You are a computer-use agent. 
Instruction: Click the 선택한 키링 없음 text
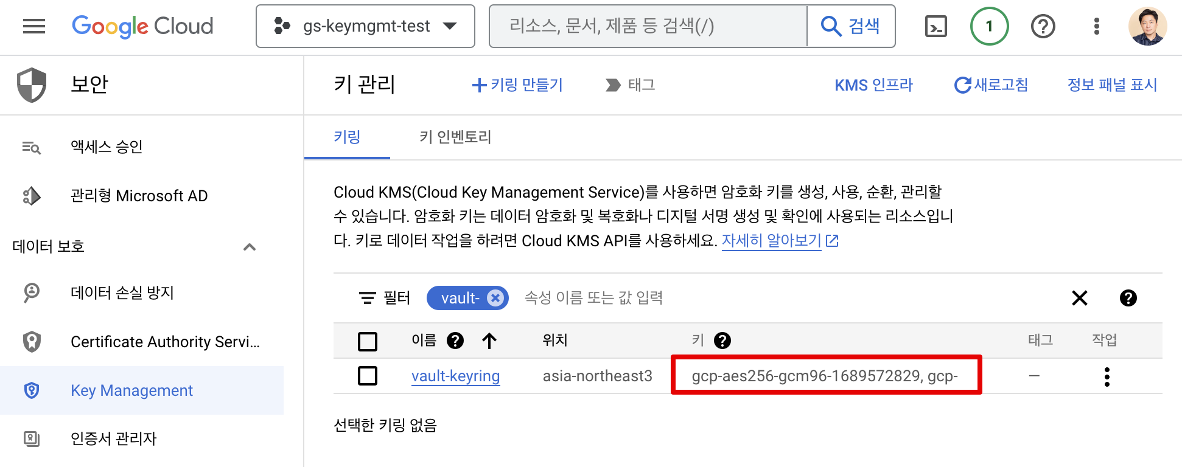[385, 425]
